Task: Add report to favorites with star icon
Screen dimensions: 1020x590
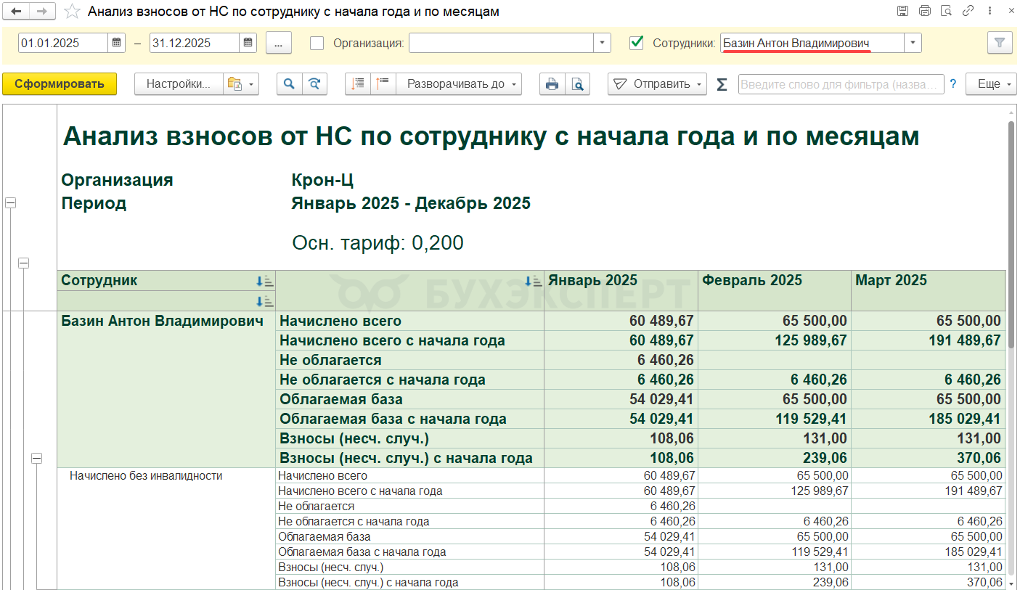Action: (72, 12)
